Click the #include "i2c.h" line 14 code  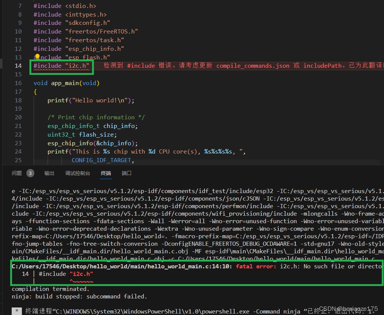61,66
